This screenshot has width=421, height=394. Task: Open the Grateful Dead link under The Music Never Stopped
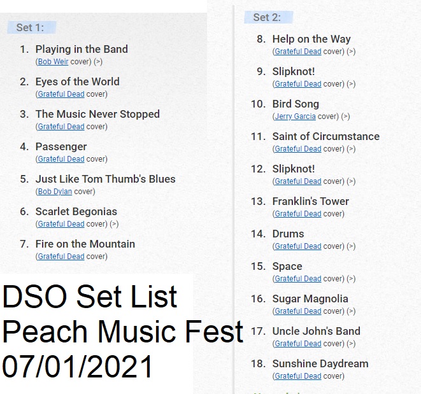point(61,127)
